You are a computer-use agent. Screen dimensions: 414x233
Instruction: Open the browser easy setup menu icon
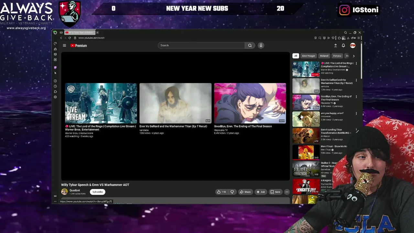pyautogui.click(x=358, y=38)
